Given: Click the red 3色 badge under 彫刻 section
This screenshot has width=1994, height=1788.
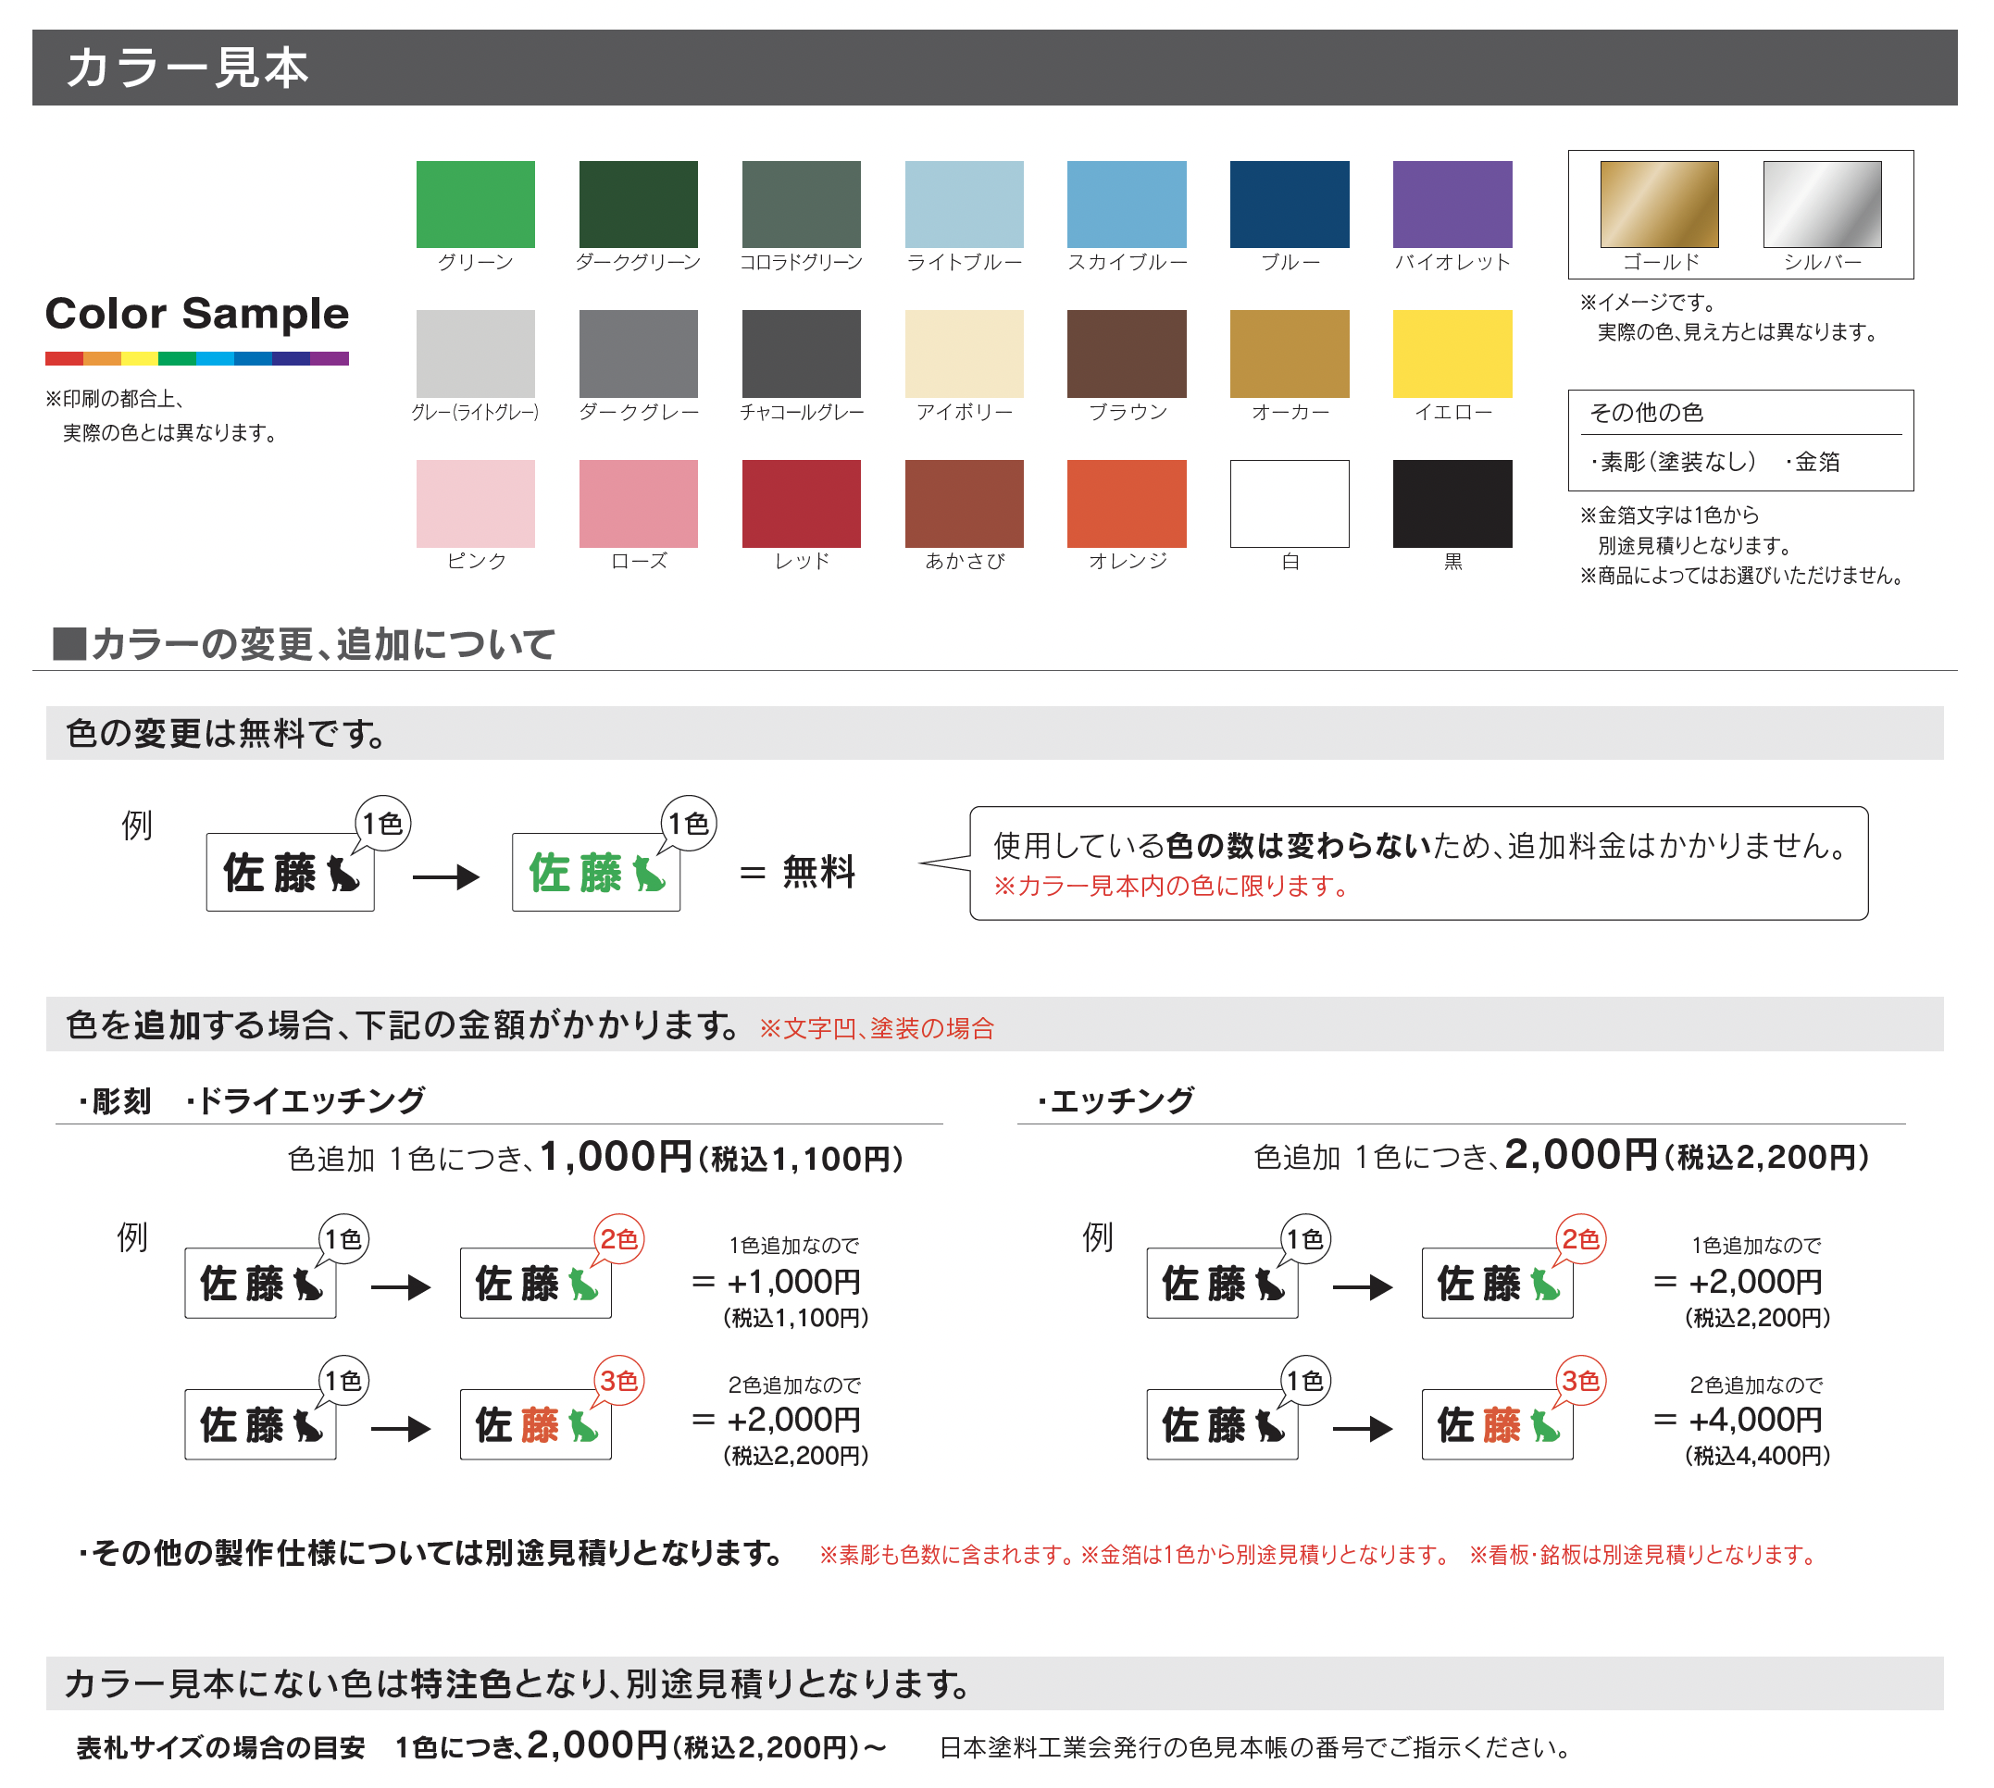Looking at the screenshot, I should click(619, 1382).
